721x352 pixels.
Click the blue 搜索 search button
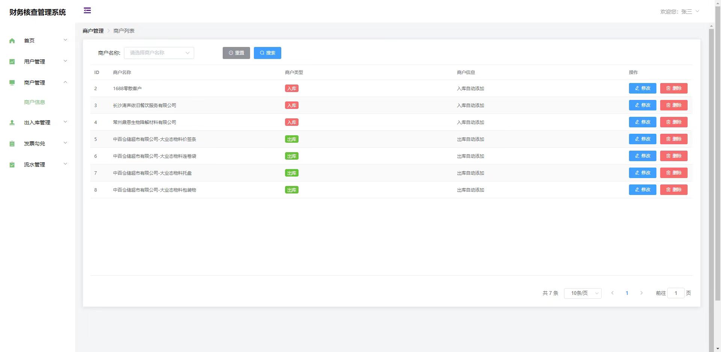(267, 53)
